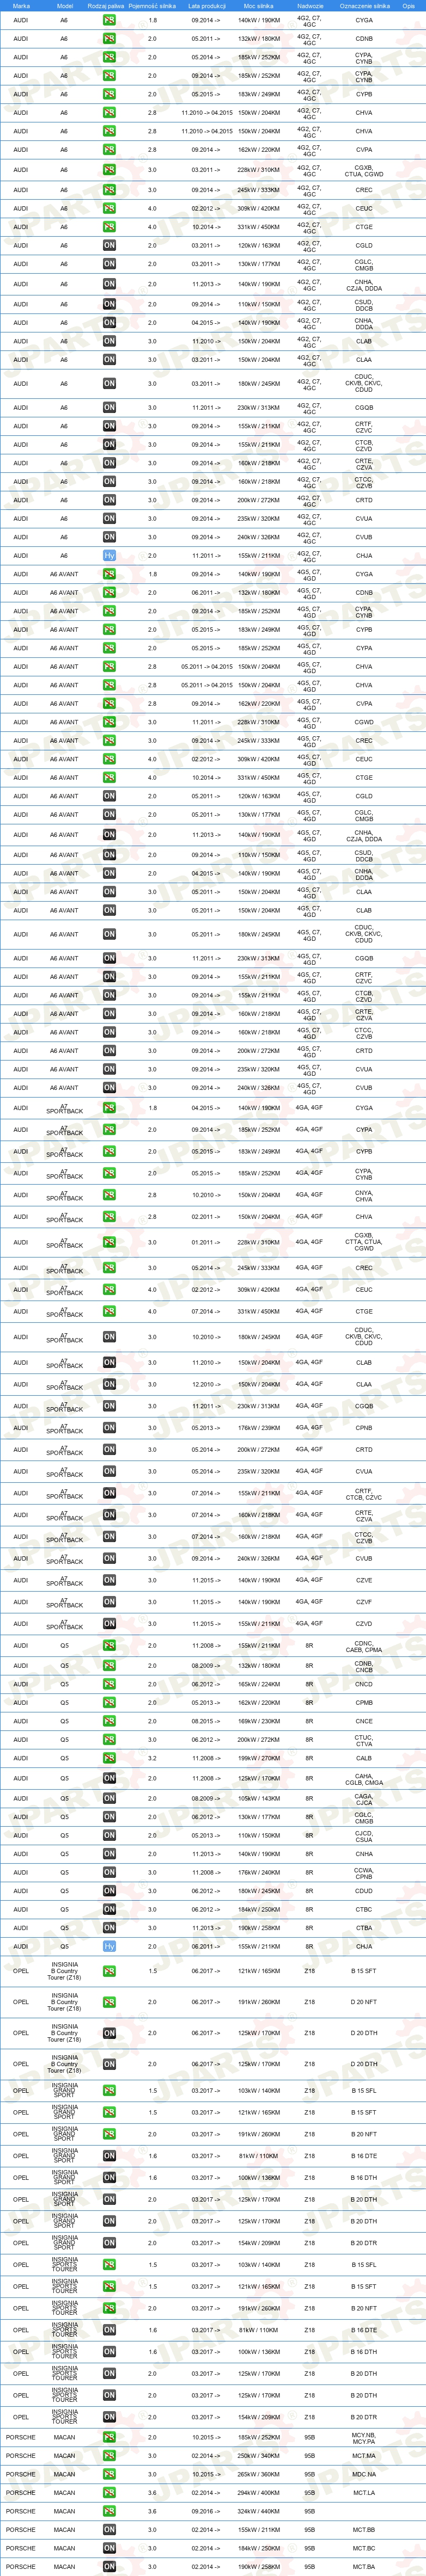Viewport: 426px width, 2576px height.
Task: Click the Pojemność silnika column header
Action: click(152, 6)
